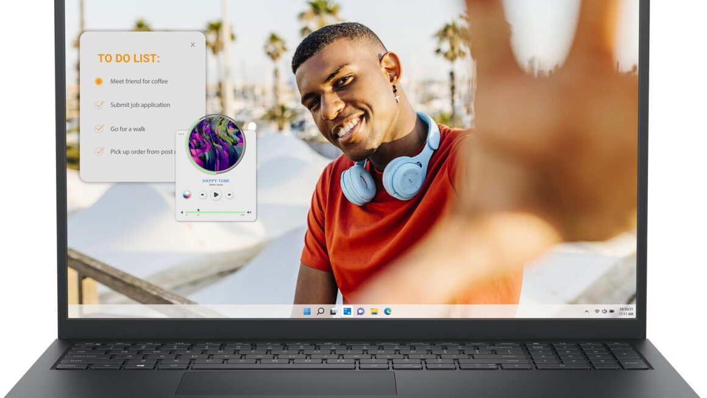Open the Windows Start menu
707x398 pixels.
pos(307,311)
